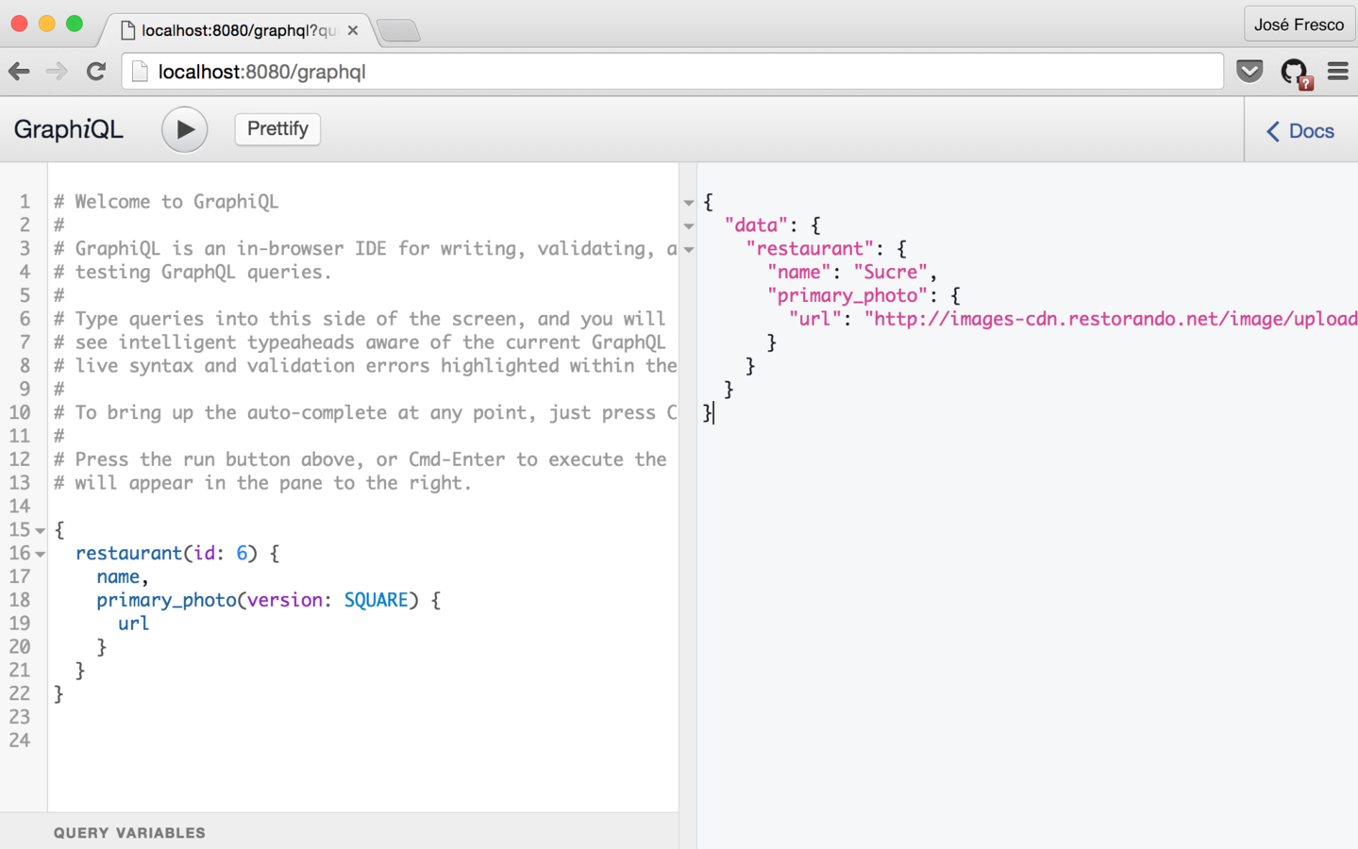The width and height of the screenshot is (1358, 849).
Task: Open a new browser tab
Action: 398,31
